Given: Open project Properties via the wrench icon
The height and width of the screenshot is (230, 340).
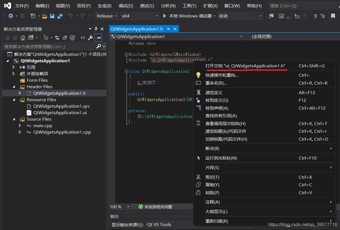Looking at the screenshot, I should point(90,37).
